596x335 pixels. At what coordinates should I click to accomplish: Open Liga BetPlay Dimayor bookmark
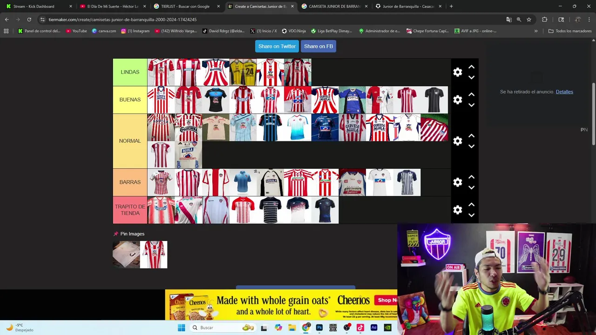pyautogui.click(x=332, y=31)
